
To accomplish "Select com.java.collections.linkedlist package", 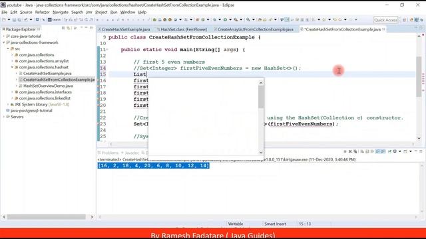I will click(x=45, y=98).
